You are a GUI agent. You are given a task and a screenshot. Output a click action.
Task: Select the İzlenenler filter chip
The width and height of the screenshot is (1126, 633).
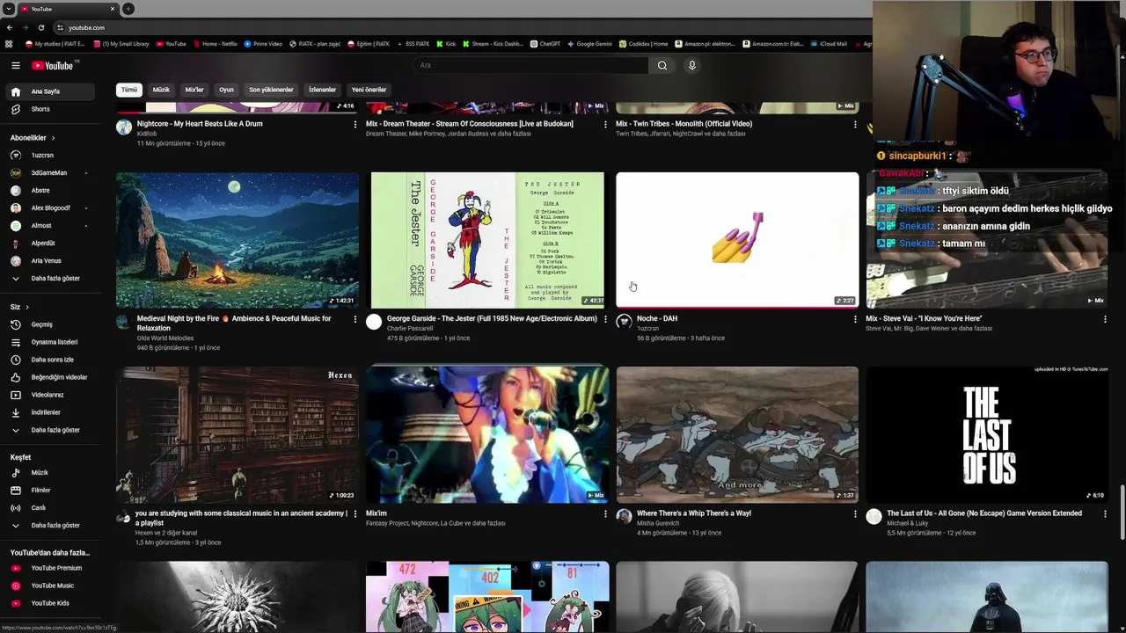(x=322, y=90)
